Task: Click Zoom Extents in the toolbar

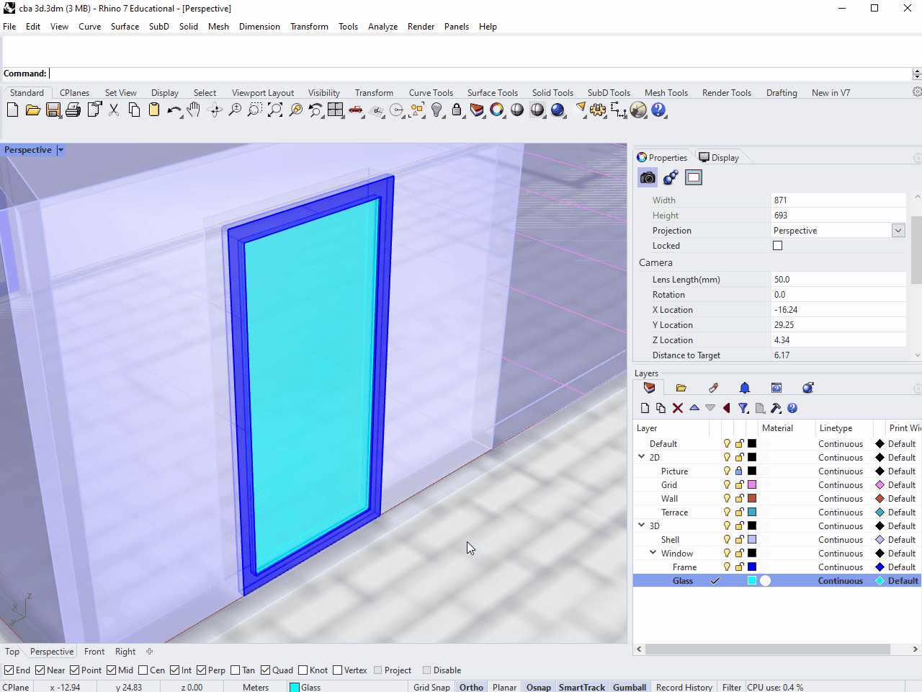Action: (275, 110)
